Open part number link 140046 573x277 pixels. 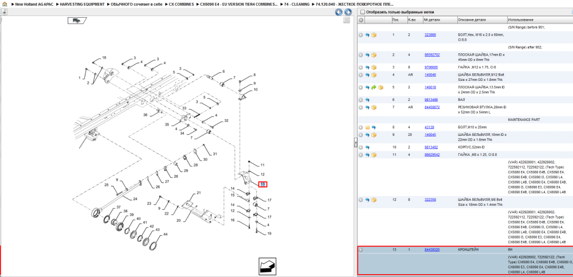click(430, 75)
